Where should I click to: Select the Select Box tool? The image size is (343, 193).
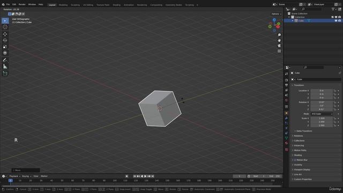click(5, 21)
